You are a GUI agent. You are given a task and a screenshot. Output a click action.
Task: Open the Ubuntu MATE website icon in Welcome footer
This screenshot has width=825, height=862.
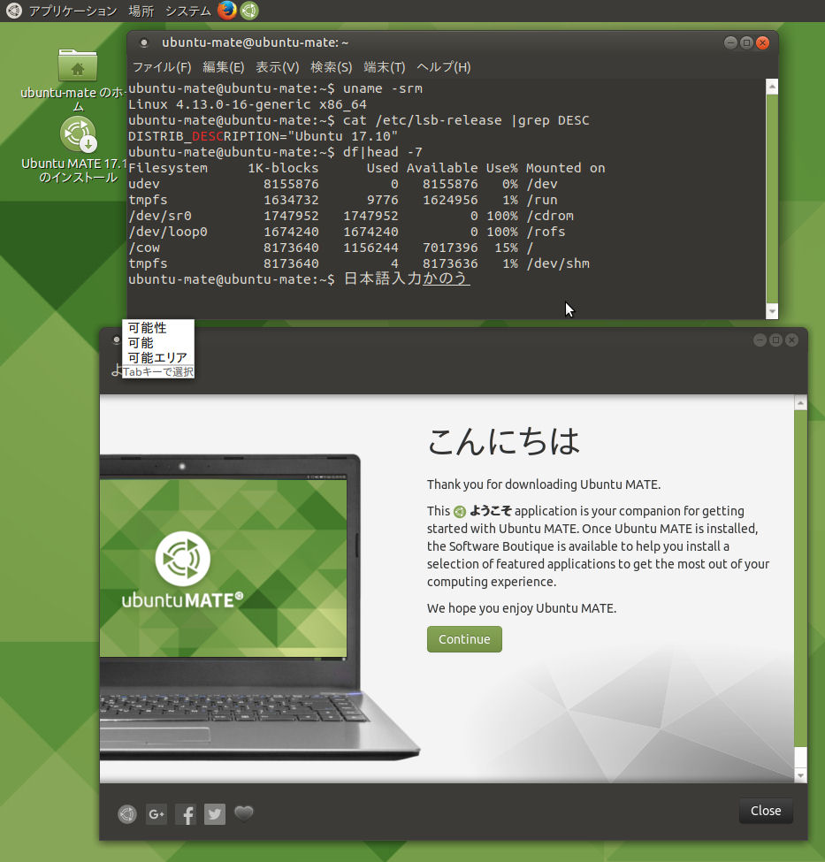127,814
